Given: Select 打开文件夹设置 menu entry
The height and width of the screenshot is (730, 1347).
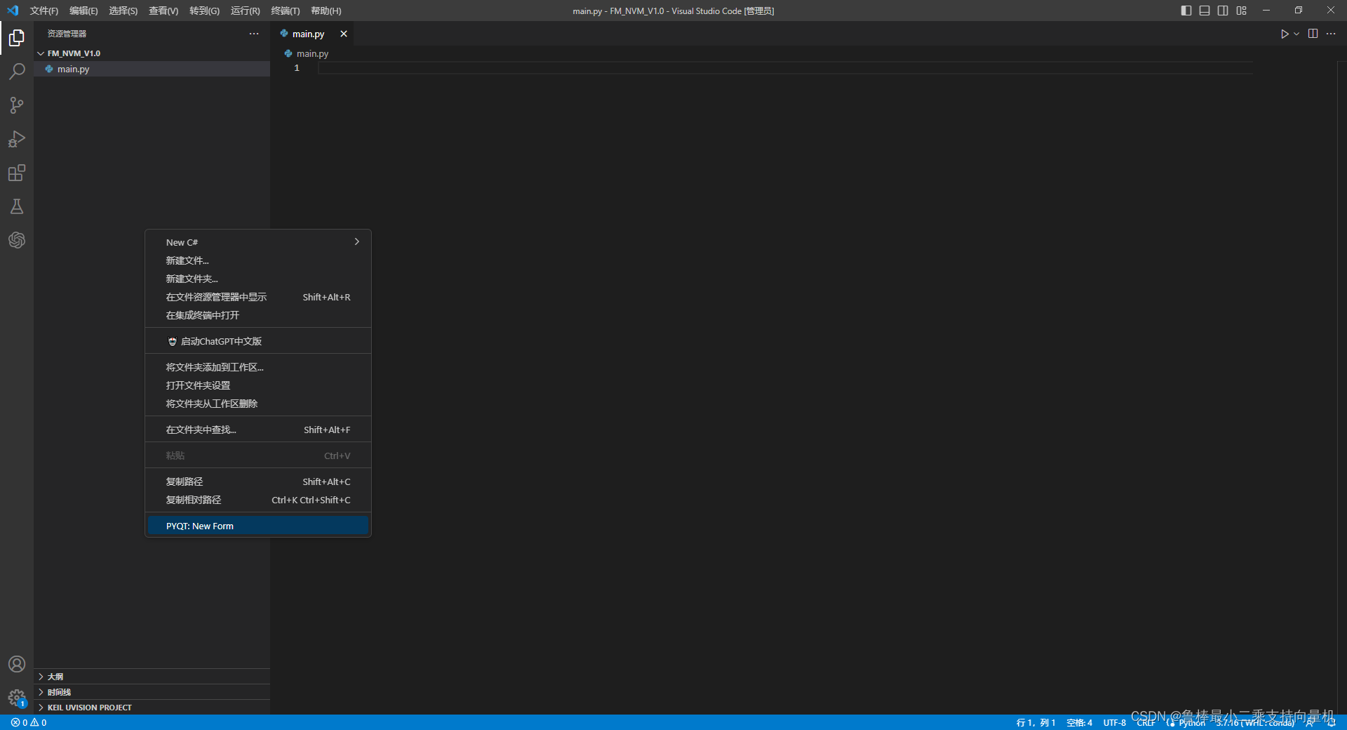Looking at the screenshot, I should coord(258,385).
